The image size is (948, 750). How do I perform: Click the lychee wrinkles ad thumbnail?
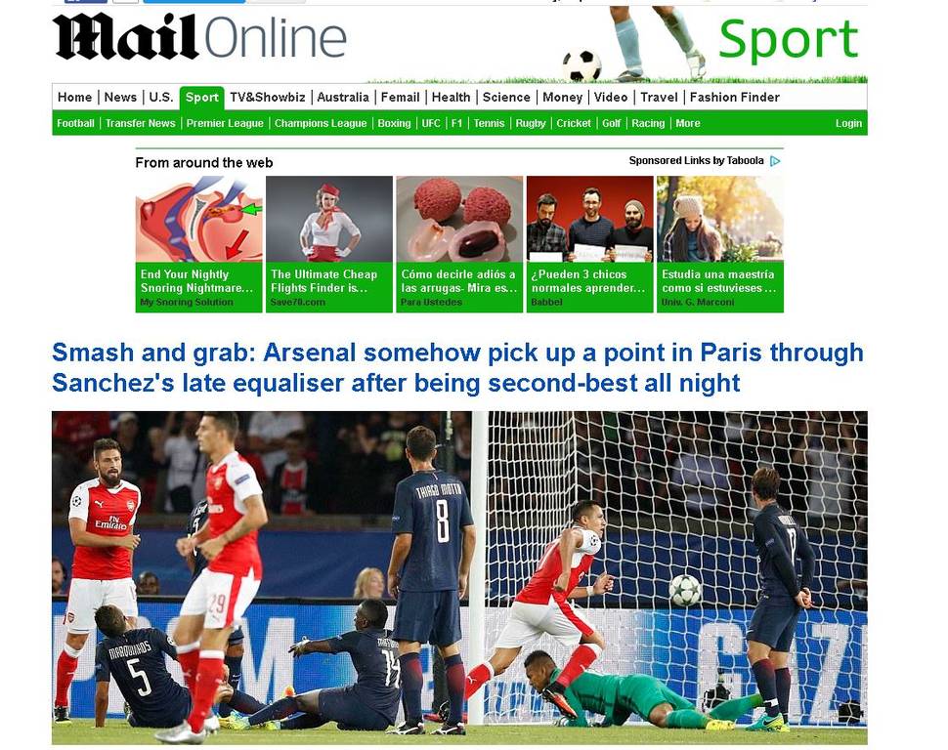click(x=459, y=219)
